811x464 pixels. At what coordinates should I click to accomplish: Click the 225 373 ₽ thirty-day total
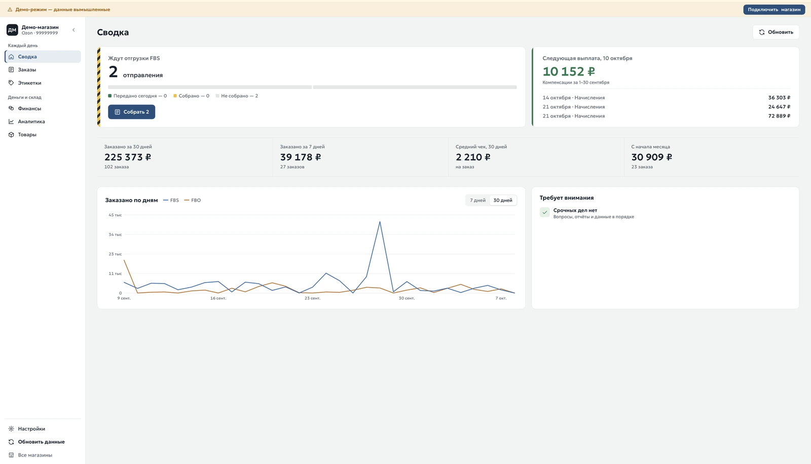(128, 157)
